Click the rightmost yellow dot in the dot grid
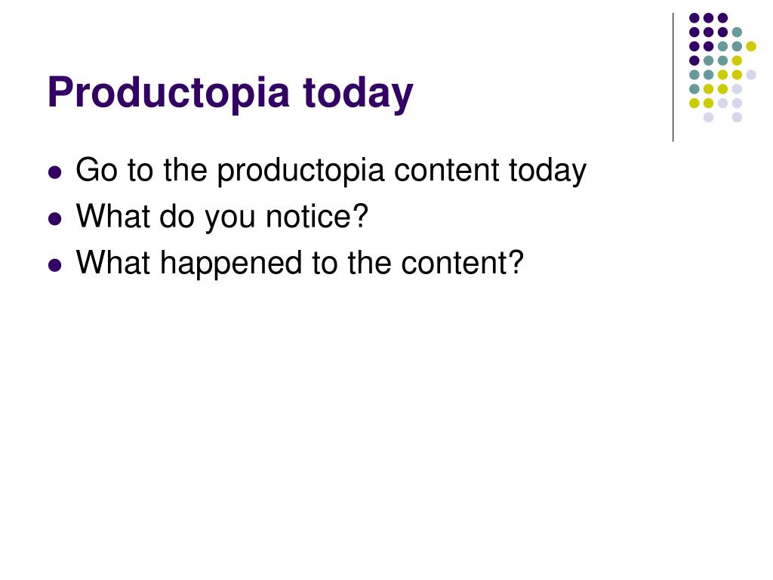 (751, 46)
